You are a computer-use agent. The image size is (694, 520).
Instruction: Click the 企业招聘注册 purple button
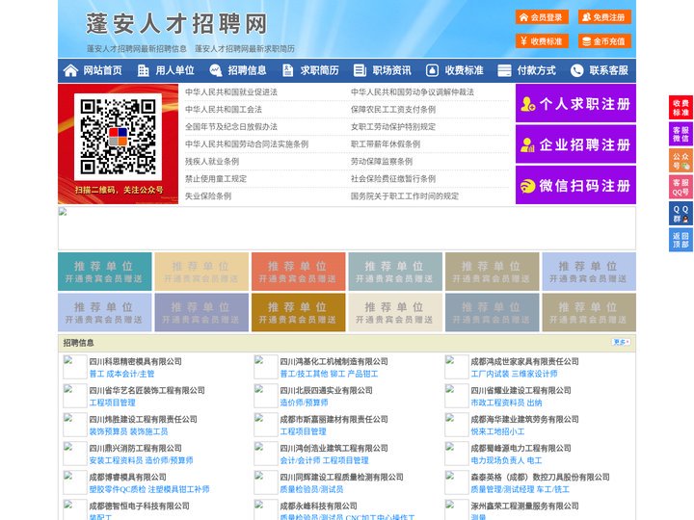(x=575, y=144)
